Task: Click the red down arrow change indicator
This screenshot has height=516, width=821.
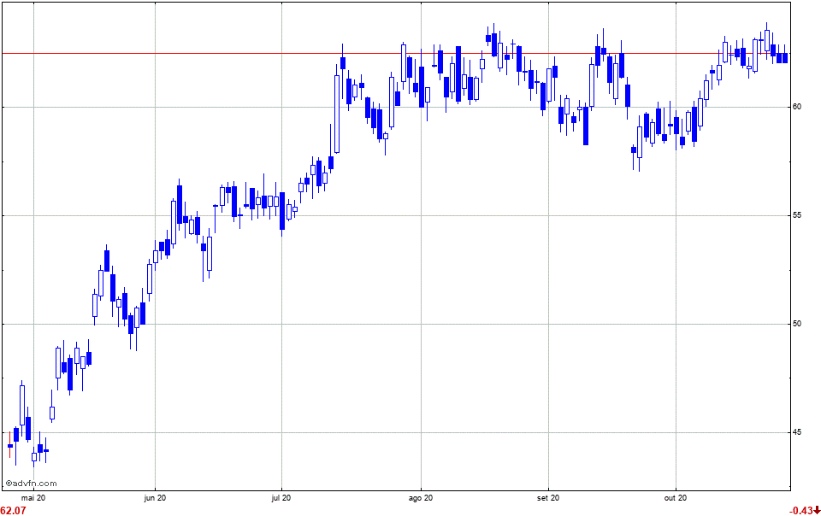Action: (x=817, y=510)
